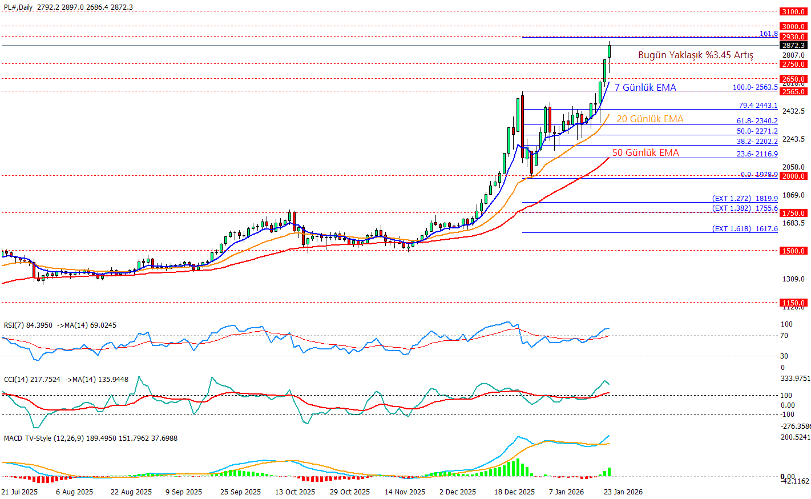
Task: Select 'Bugün Yaklaşık %3.45 Artış' annotation
Action: click(696, 55)
